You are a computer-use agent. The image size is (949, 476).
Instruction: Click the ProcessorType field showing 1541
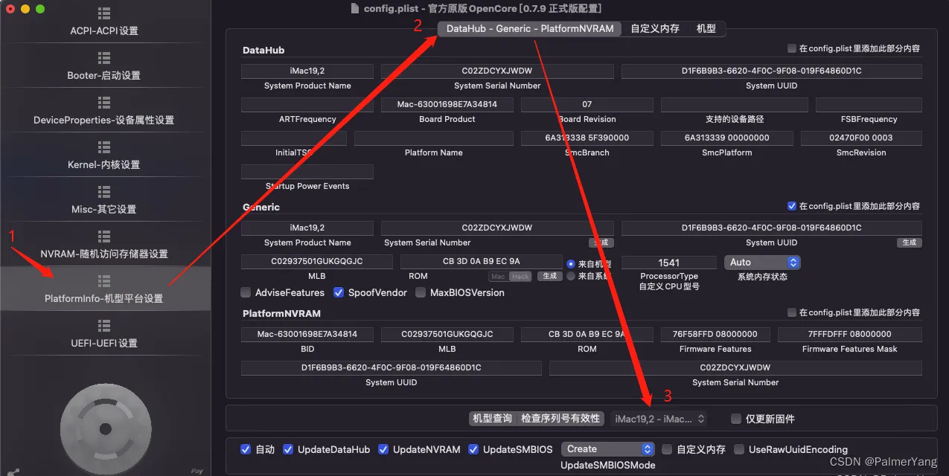click(x=668, y=263)
